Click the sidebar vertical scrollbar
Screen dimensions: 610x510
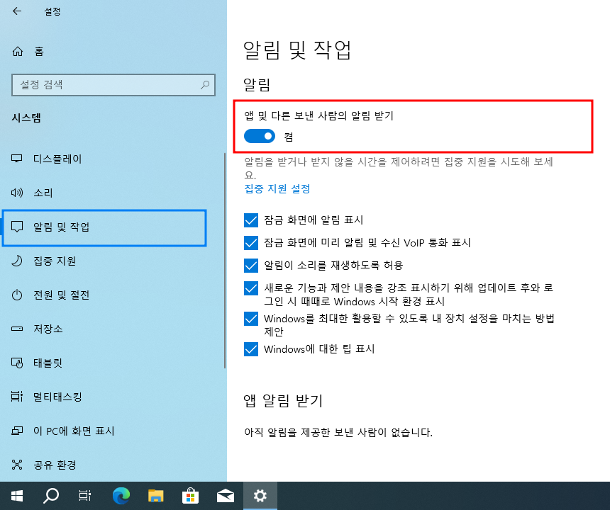[x=225, y=260]
